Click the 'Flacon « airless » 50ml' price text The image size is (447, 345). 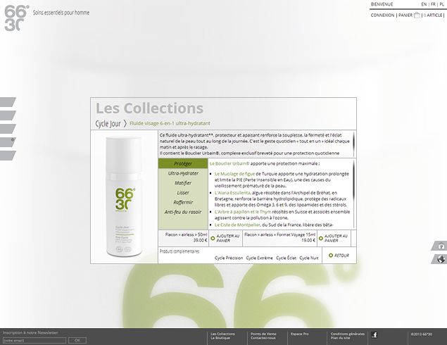pos(186,237)
